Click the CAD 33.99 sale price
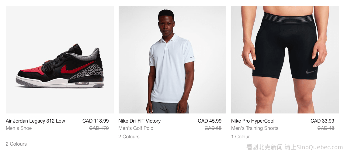 click(322, 121)
